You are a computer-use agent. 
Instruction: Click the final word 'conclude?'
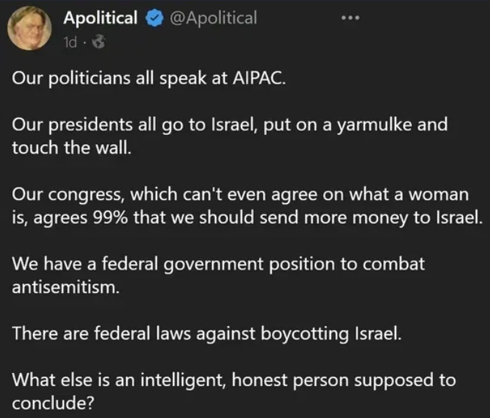click(x=53, y=403)
